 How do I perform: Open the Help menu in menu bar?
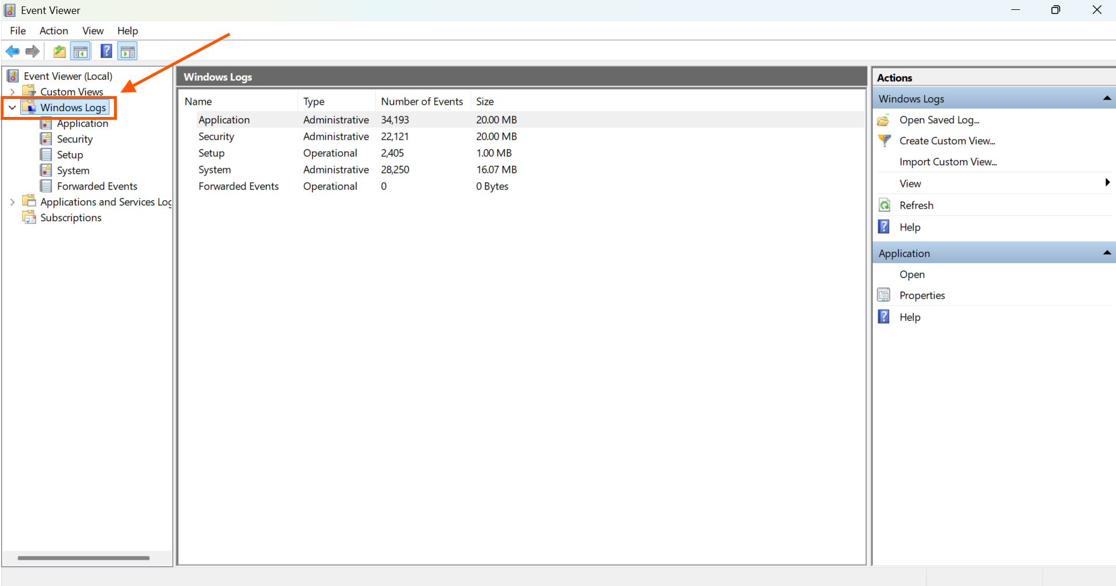pyautogui.click(x=127, y=31)
